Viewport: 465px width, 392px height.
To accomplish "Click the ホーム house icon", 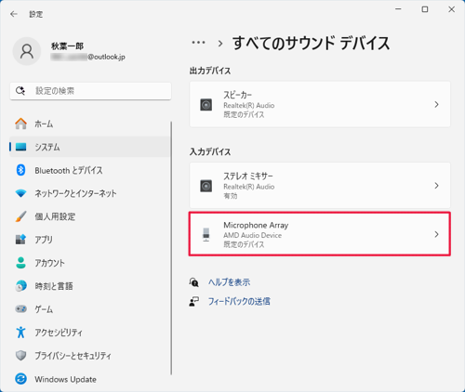I will click(x=20, y=124).
